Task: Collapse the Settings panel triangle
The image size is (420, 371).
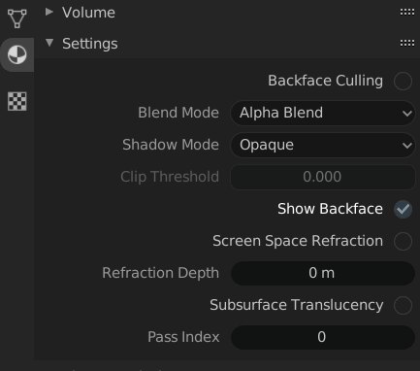Action: click(x=49, y=43)
